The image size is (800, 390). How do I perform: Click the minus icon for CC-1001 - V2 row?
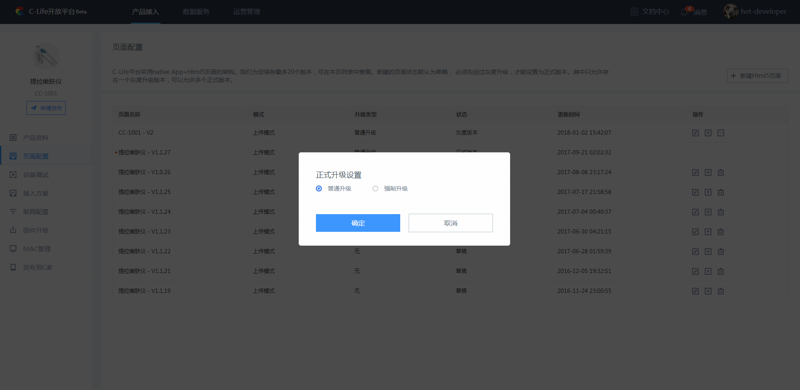pyautogui.click(x=721, y=133)
